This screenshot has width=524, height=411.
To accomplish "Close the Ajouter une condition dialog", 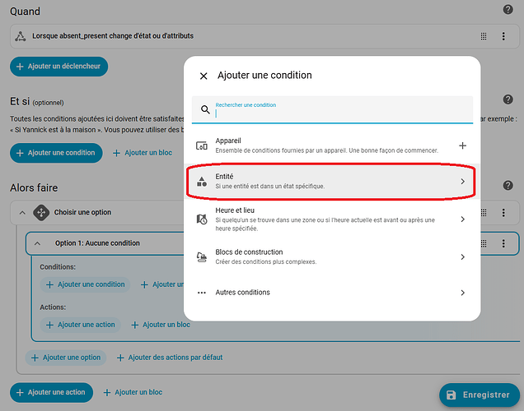I will click(x=204, y=76).
